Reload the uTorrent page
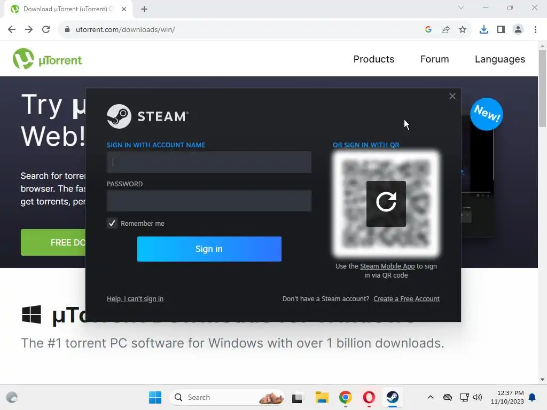 point(46,30)
